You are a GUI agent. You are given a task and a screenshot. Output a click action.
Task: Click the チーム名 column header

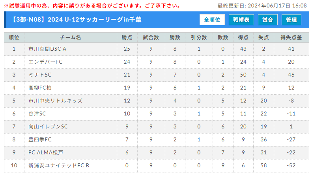click(x=71, y=37)
